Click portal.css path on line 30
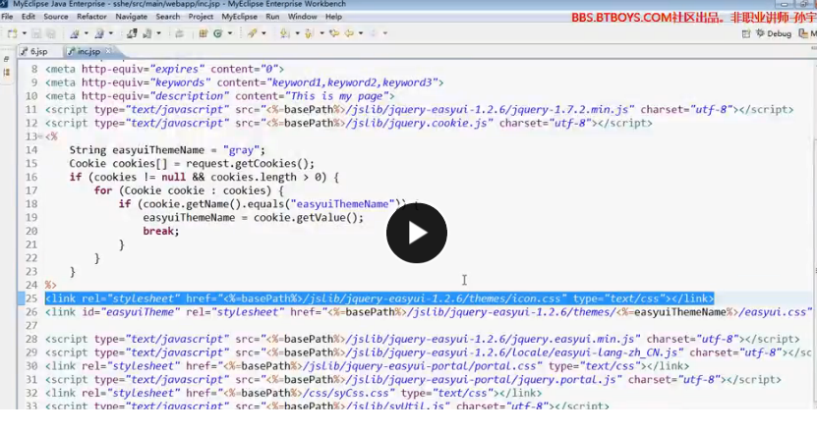Screen dimensions: 817x432 coord(420,366)
